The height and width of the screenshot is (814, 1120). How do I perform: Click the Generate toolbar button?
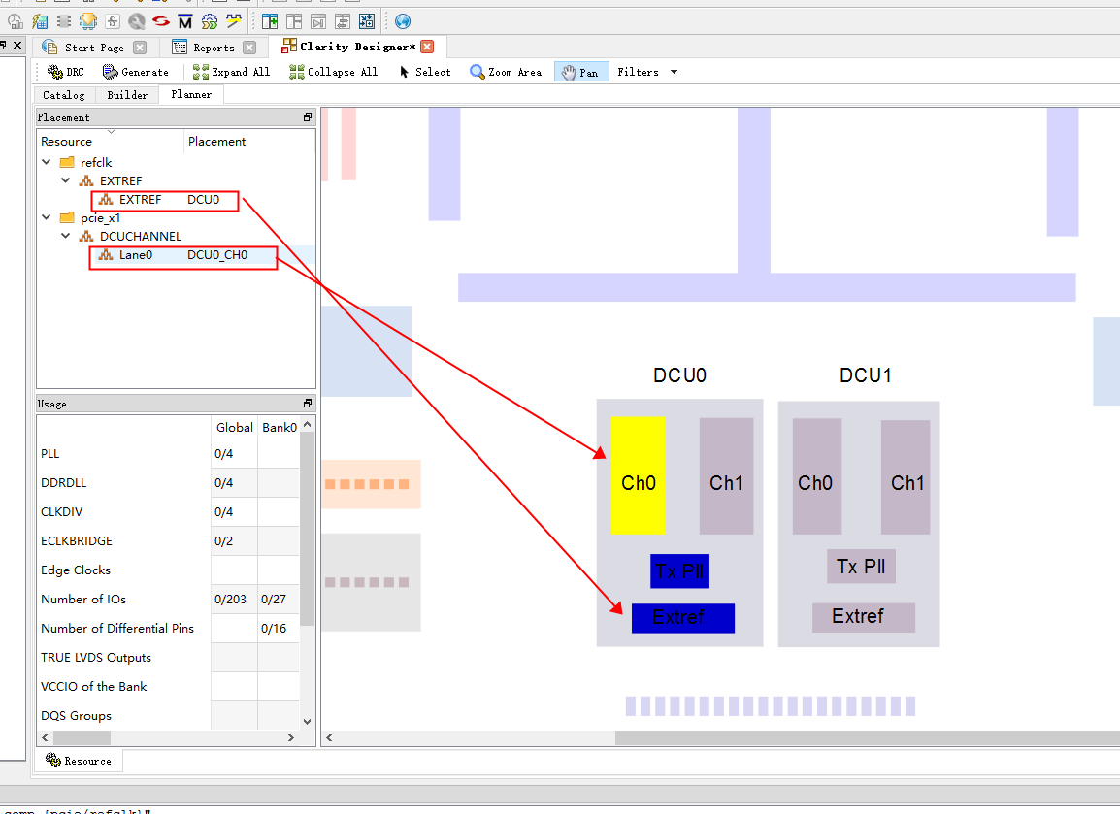(136, 72)
